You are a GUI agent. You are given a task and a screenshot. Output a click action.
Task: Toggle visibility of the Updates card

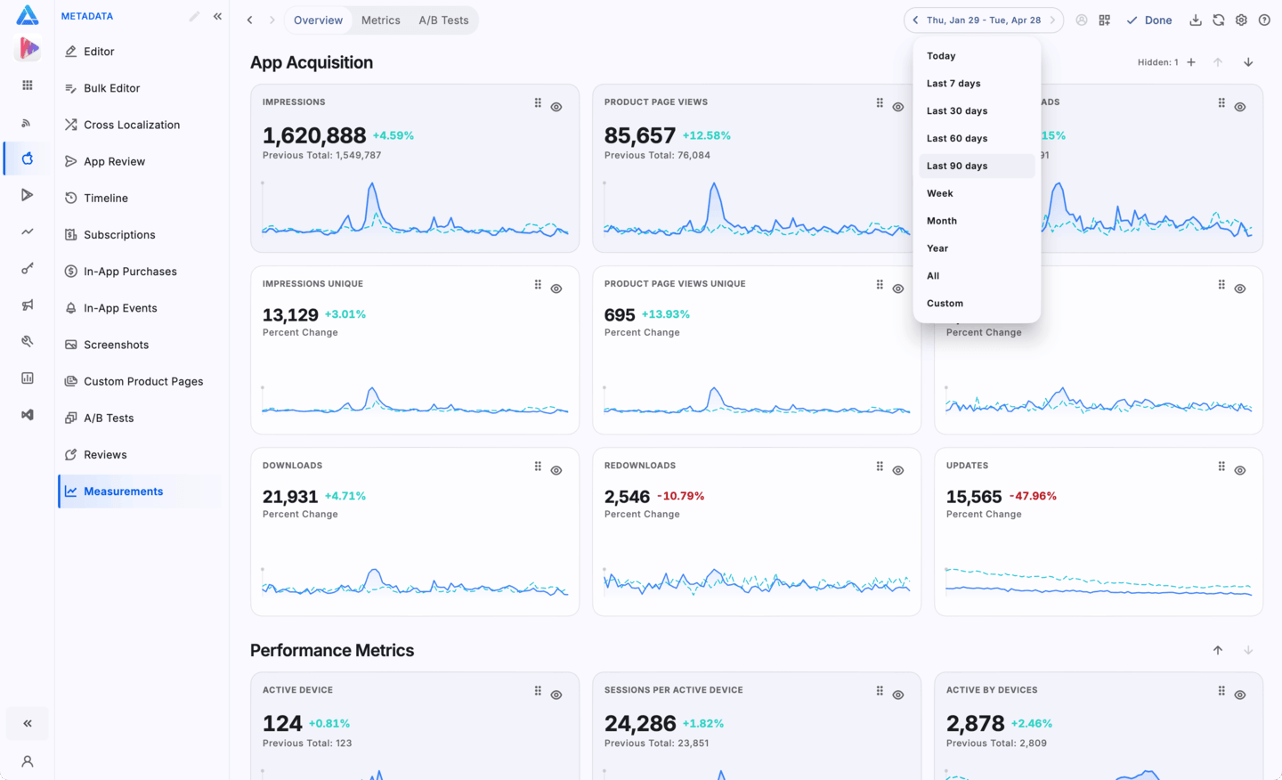pos(1240,470)
